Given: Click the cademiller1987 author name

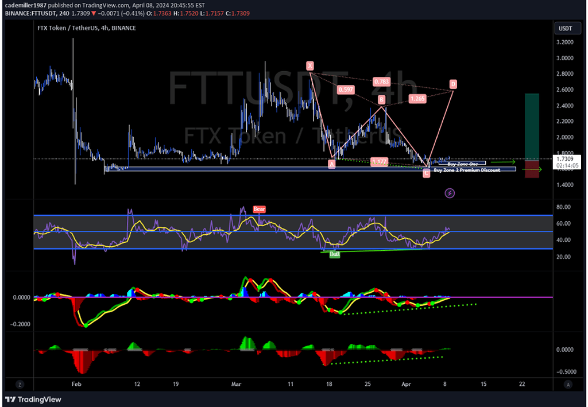Looking at the screenshot, I should [26, 5].
